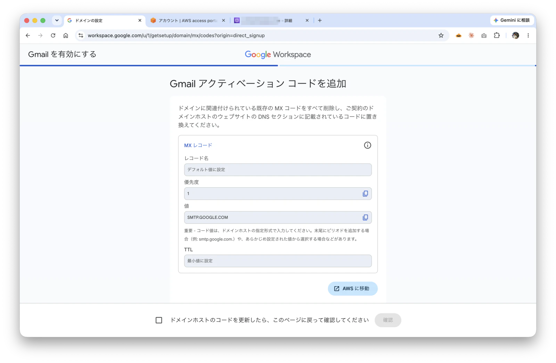Expand the tab search dropdown
Viewport: 556px width, 363px height.
[57, 20]
